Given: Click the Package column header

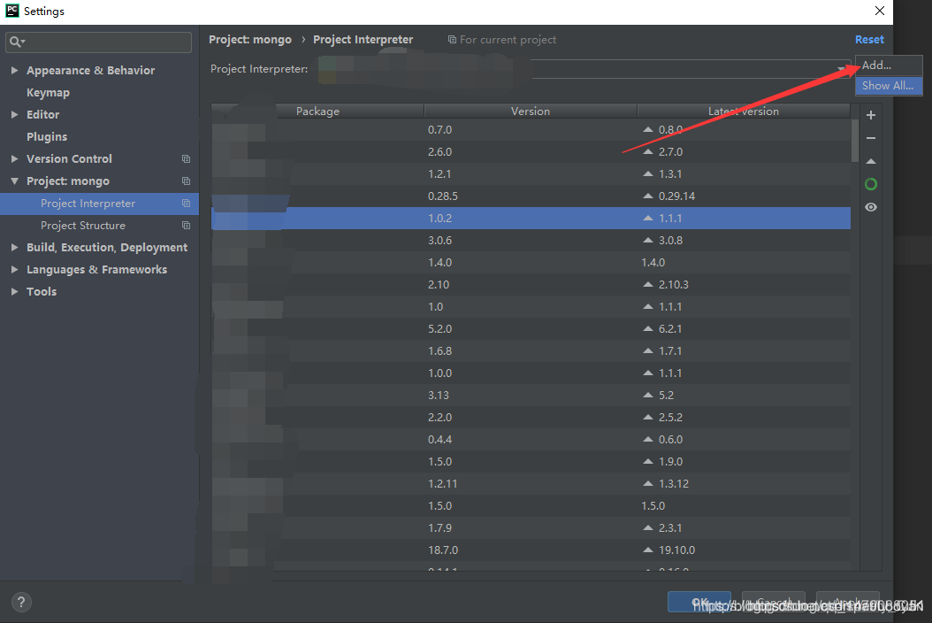Looking at the screenshot, I should [x=317, y=112].
